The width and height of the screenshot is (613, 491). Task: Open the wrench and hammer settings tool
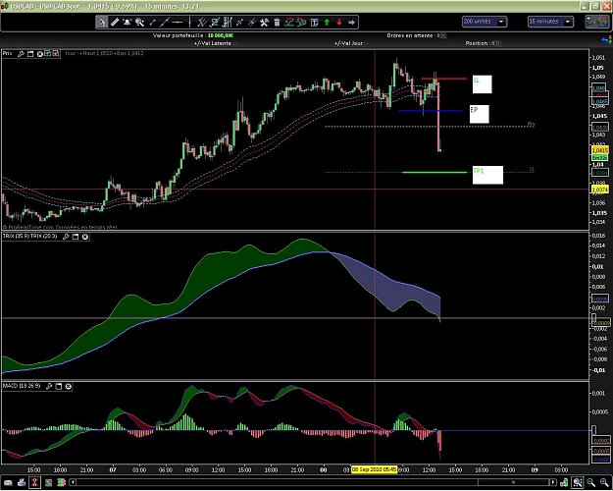[265, 23]
